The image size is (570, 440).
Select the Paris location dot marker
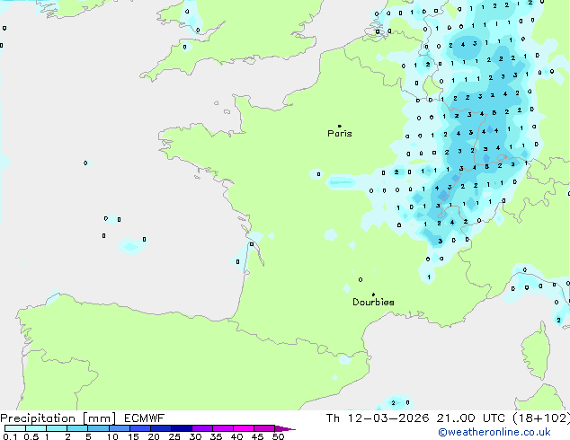pos(340,126)
